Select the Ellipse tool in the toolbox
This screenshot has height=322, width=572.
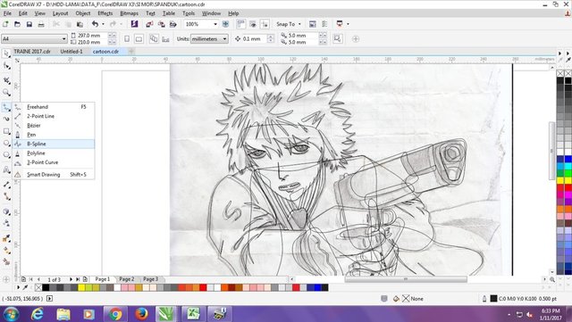pos(6,143)
